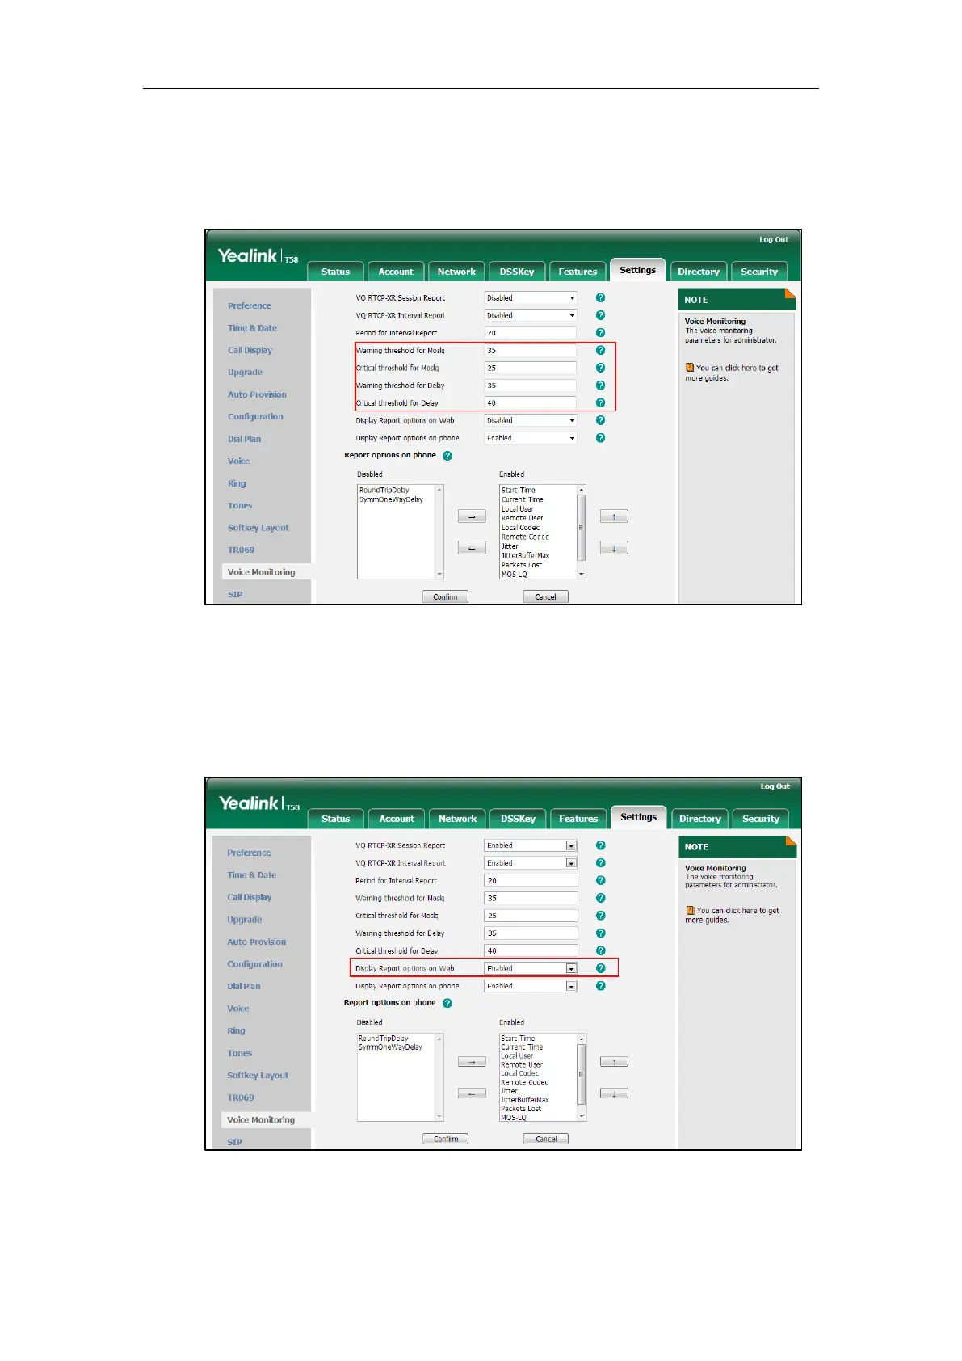Select DSSKey tab in lower screenshot
The width and height of the screenshot is (962, 1361).
pos(519,819)
